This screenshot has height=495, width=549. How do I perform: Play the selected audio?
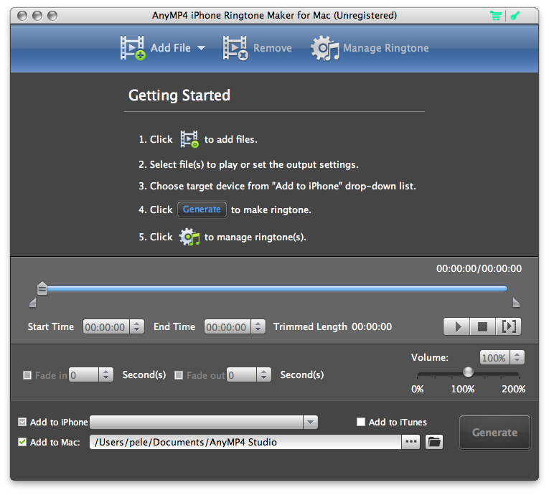tap(456, 326)
